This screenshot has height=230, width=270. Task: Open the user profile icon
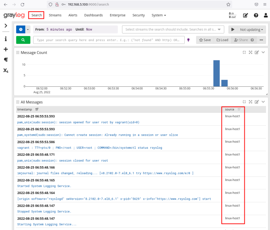pyautogui.click(x=266, y=15)
